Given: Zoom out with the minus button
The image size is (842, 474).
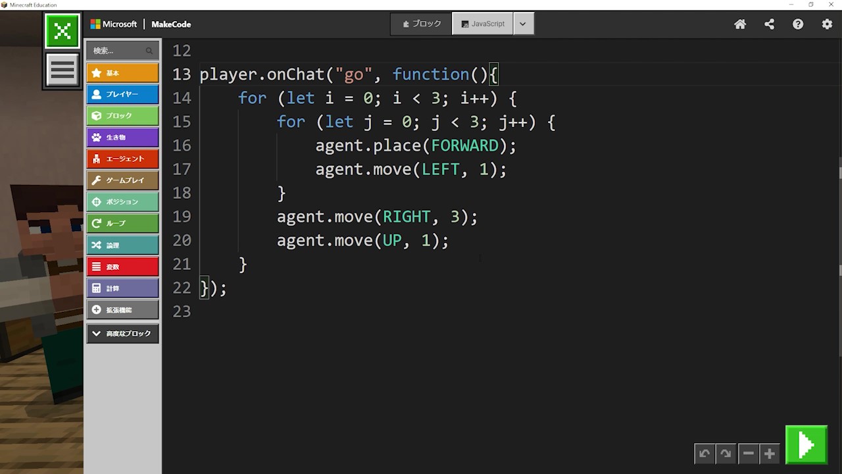Looking at the screenshot, I should pyautogui.click(x=748, y=454).
